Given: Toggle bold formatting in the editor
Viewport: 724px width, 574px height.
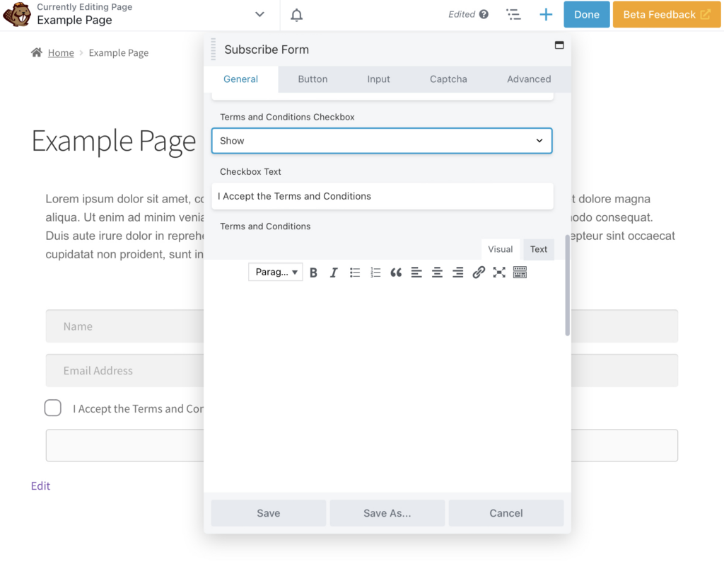Looking at the screenshot, I should 313,272.
